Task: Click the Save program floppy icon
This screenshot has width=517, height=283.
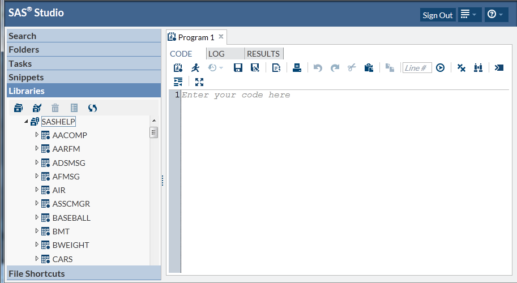Action: click(238, 68)
